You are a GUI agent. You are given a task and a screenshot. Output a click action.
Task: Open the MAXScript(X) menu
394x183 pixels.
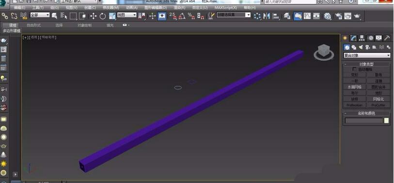pos(225,8)
